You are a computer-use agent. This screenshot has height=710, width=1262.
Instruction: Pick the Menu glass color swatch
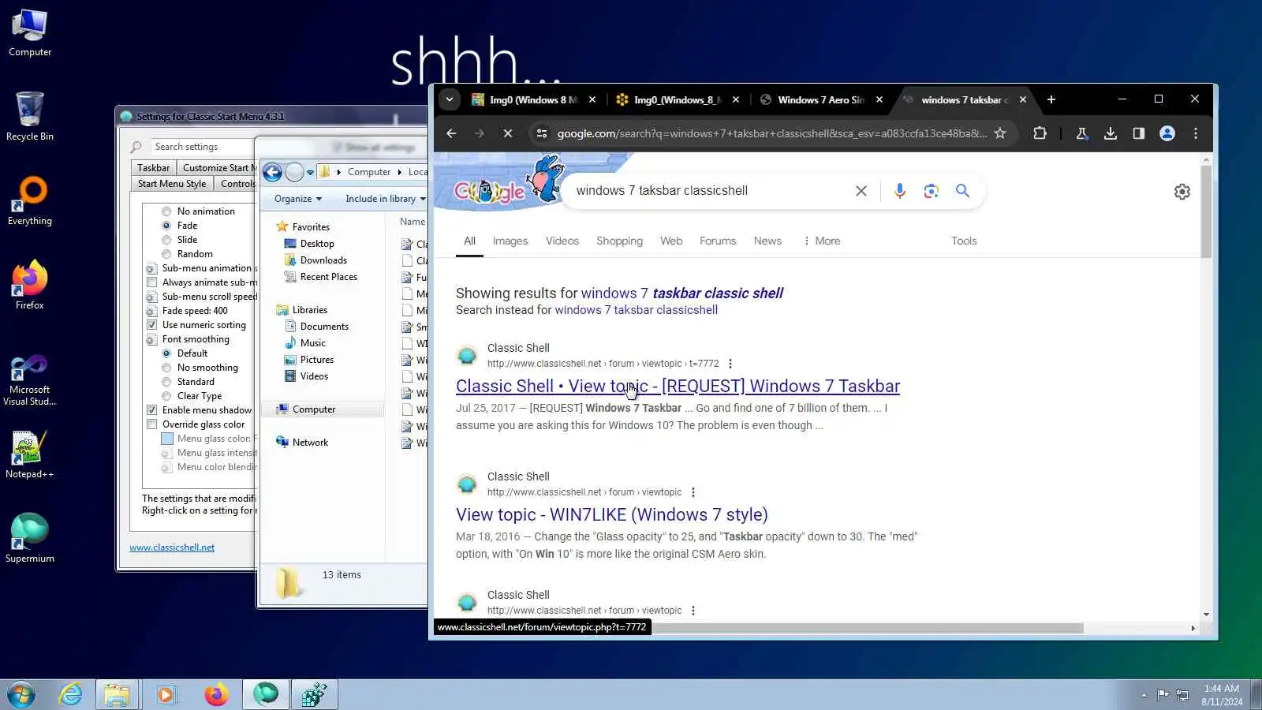[167, 439]
